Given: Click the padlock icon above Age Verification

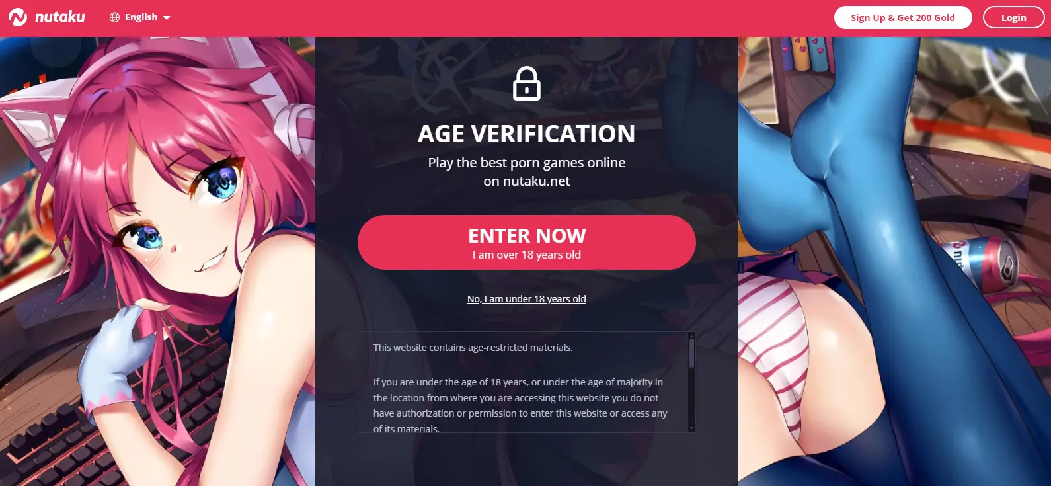Looking at the screenshot, I should [x=527, y=83].
